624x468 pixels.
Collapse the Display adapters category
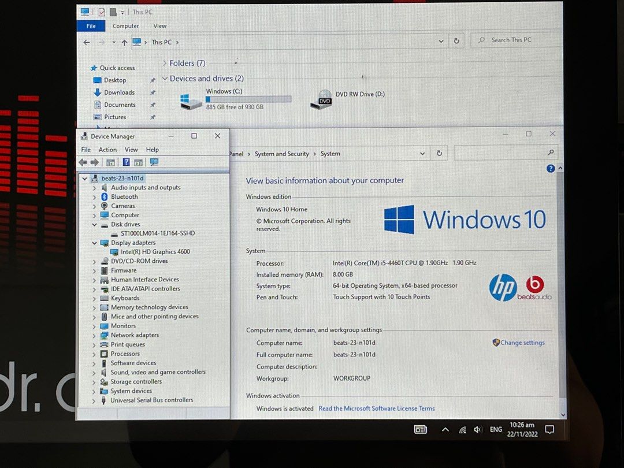tap(94, 243)
